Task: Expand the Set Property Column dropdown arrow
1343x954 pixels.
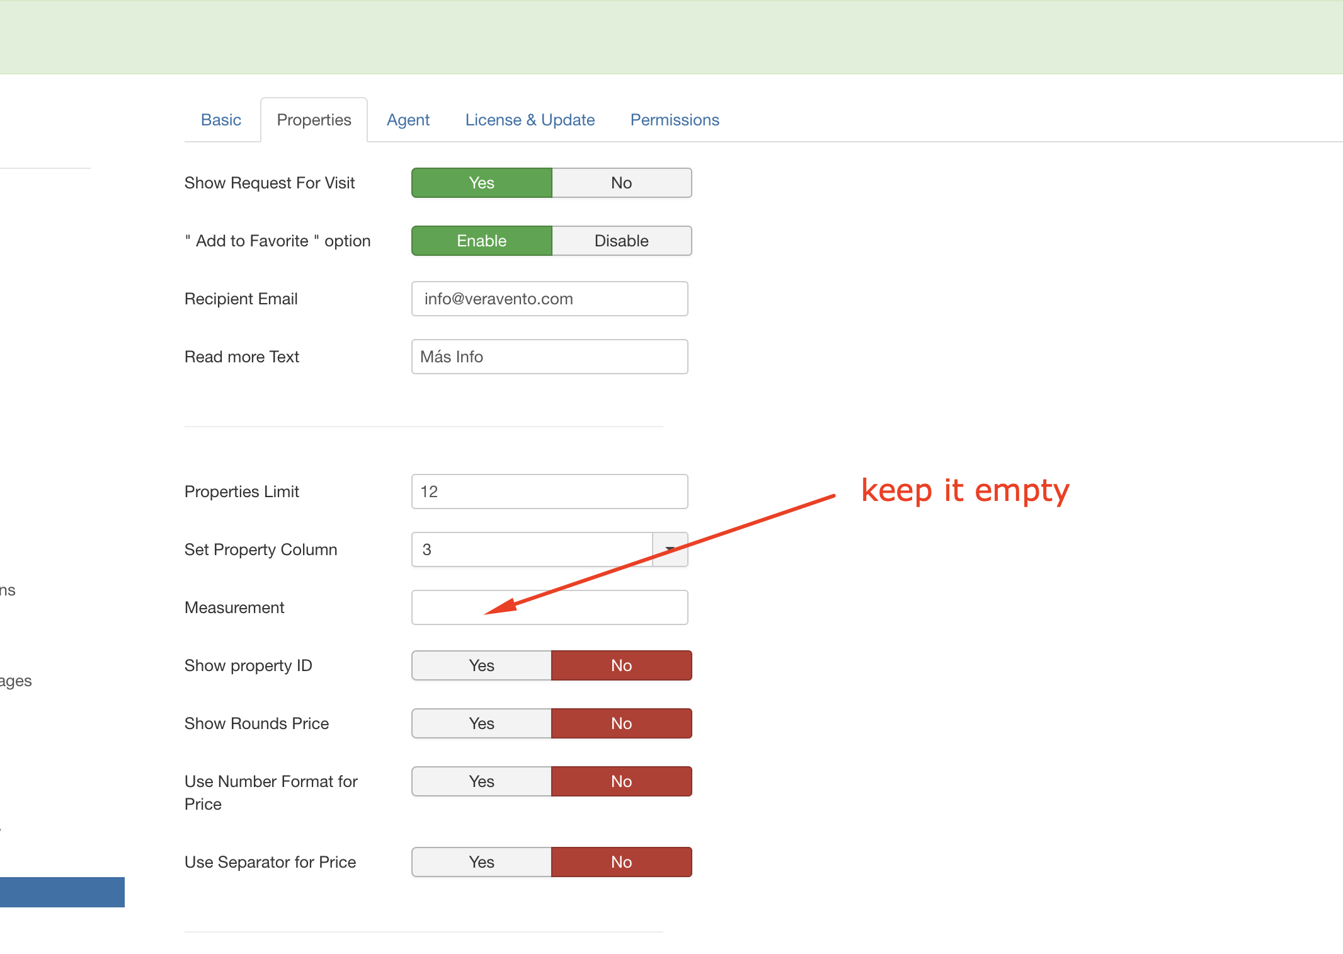Action: 670,549
